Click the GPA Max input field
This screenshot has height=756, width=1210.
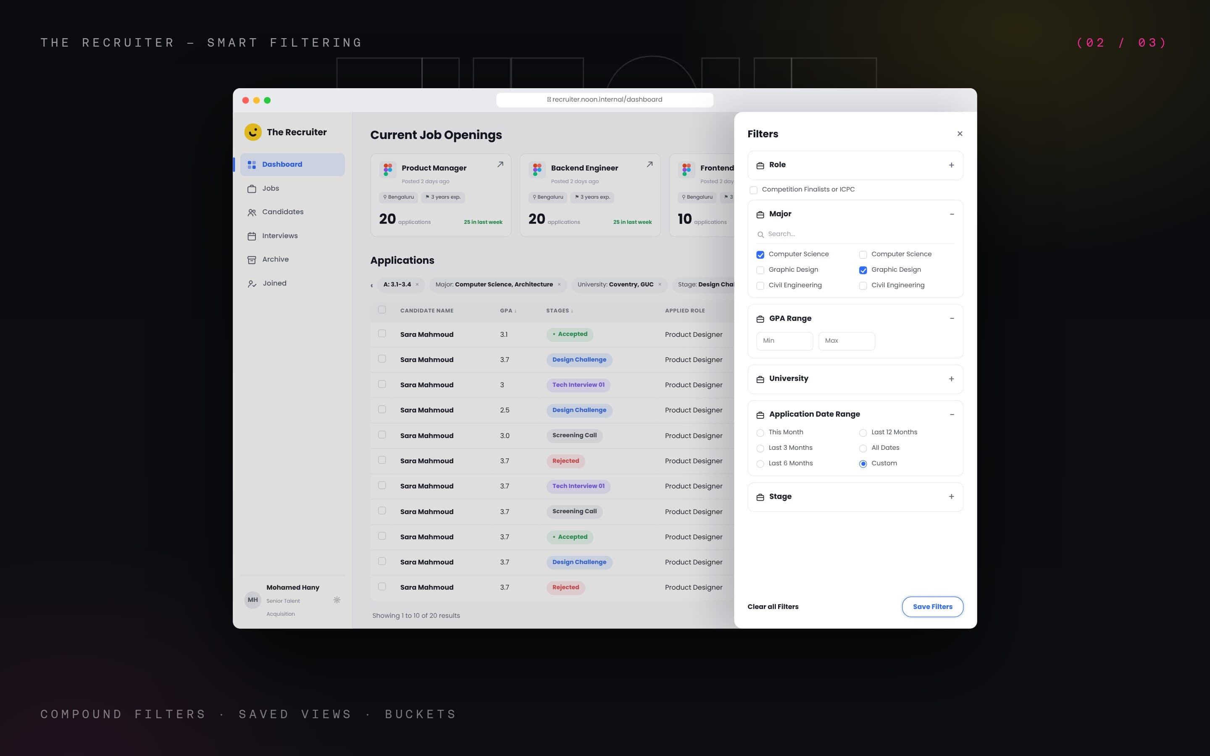847,341
